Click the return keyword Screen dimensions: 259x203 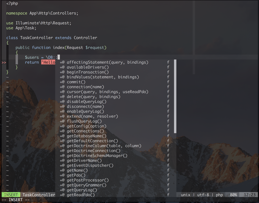[x=32, y=62]
